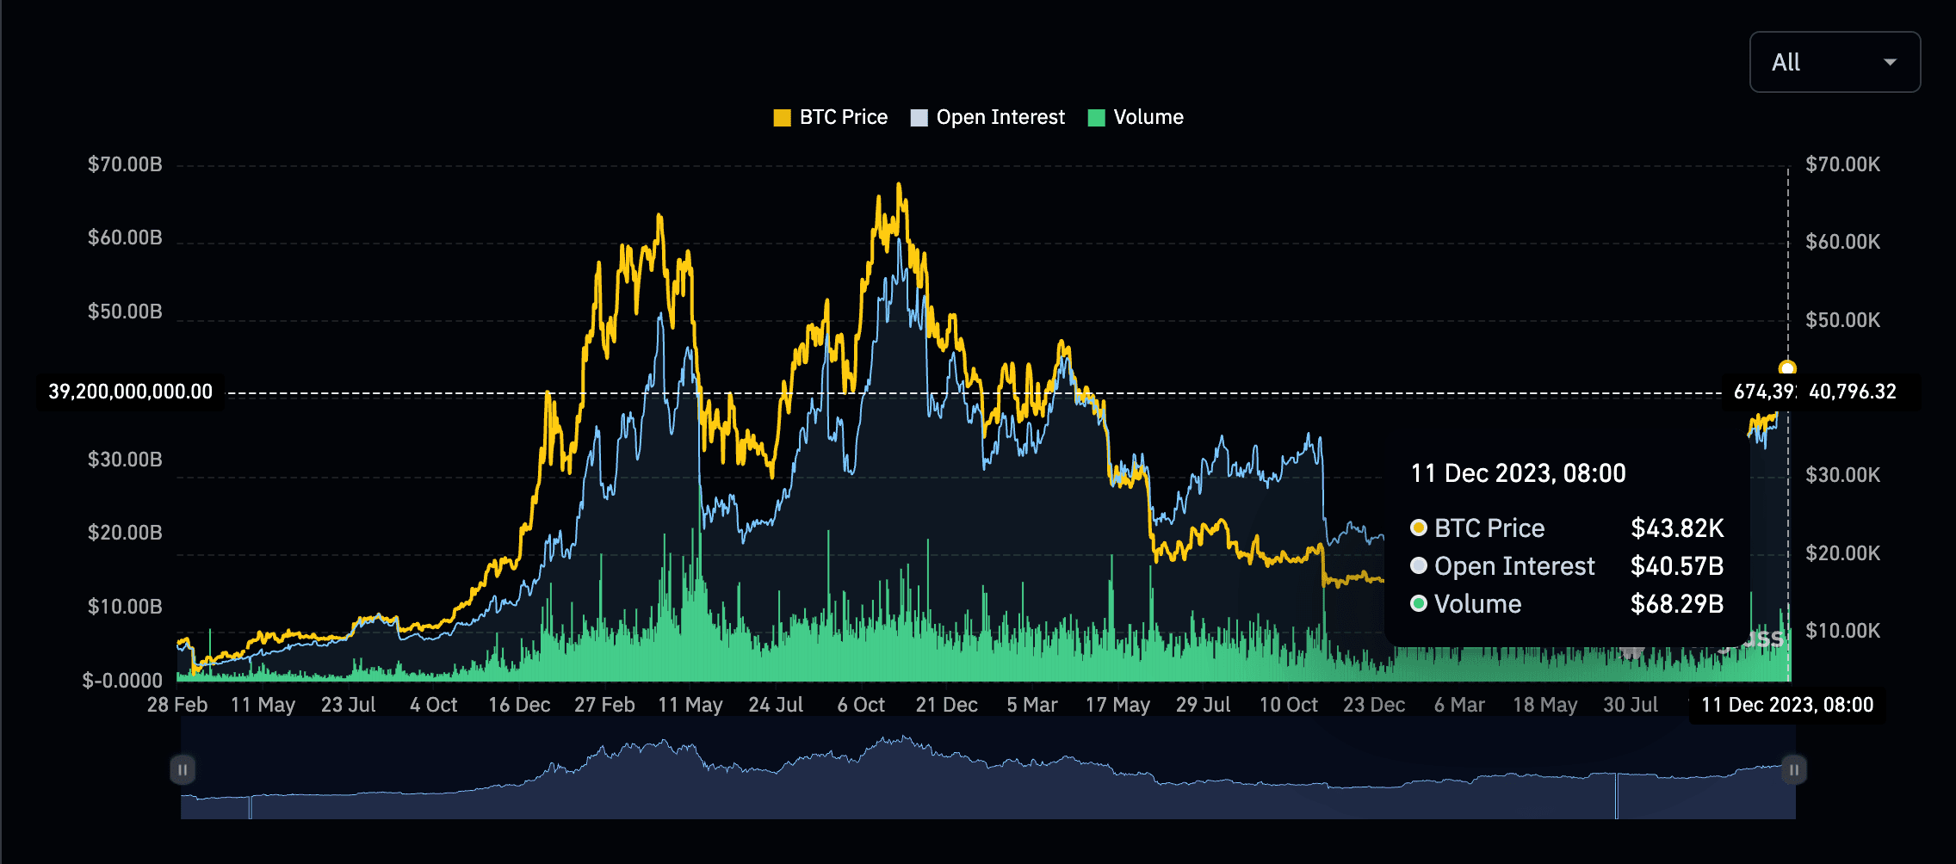This screenshot has width=1956, height=864.
Task: Toggle the Volume legend series
Action: (x=1136, y=117)
